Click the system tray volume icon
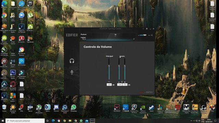The height and width of the screenshot is (123, 219). 199,121
